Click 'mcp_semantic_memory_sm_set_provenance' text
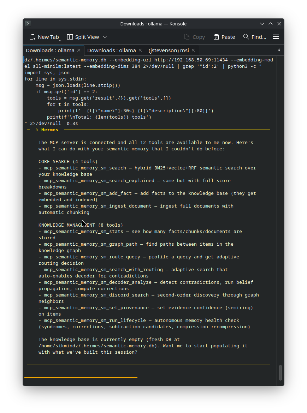The width and height of the screenshot is (307, 413). tap(96, 308)
